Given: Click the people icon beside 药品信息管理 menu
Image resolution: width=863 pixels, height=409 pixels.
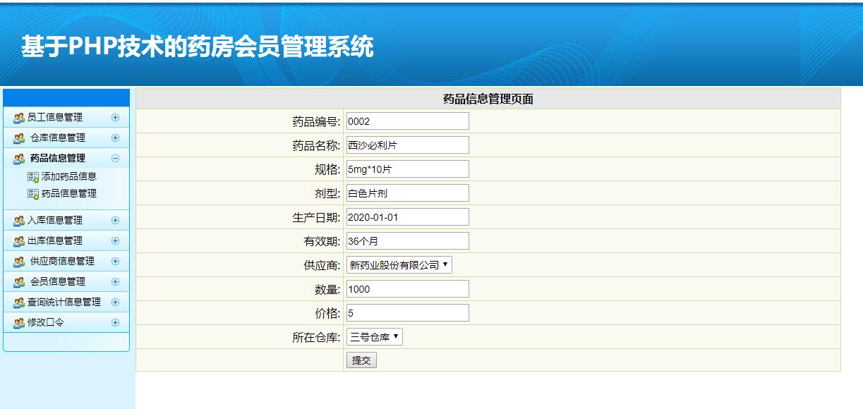Looking at the screenshot, I should click(x=19, y=159).
